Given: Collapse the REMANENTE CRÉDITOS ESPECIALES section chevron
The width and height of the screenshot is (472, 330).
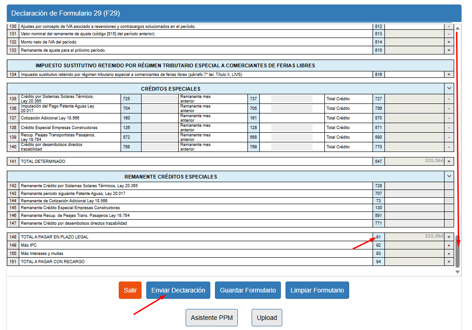Looking at the screenshot, I should (449, 176).
